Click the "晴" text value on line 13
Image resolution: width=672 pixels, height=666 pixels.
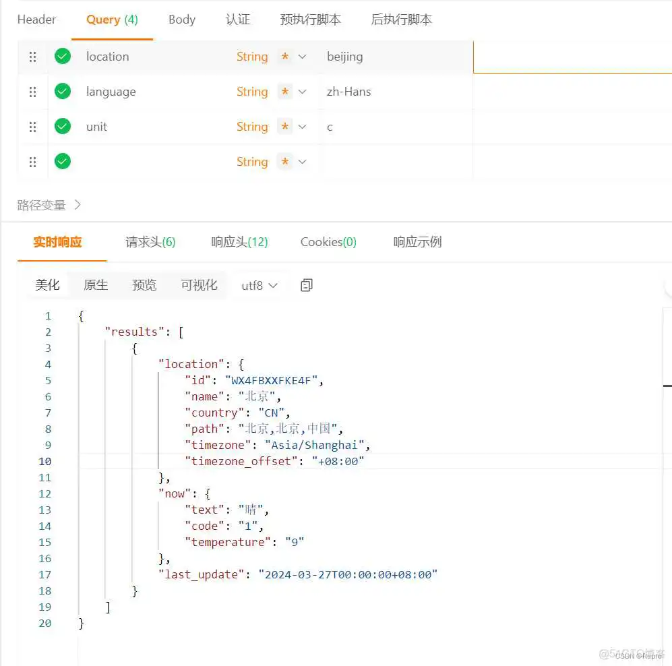point(251,510)
